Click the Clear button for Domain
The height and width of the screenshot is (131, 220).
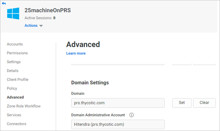204,103
